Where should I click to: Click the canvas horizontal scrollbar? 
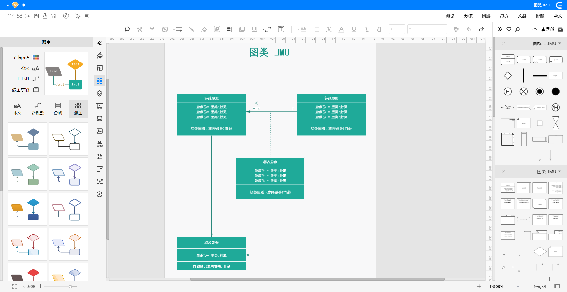tap(317, 279)
